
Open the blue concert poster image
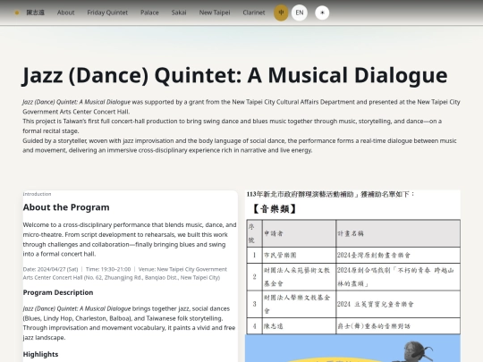[x=352, y=349]
